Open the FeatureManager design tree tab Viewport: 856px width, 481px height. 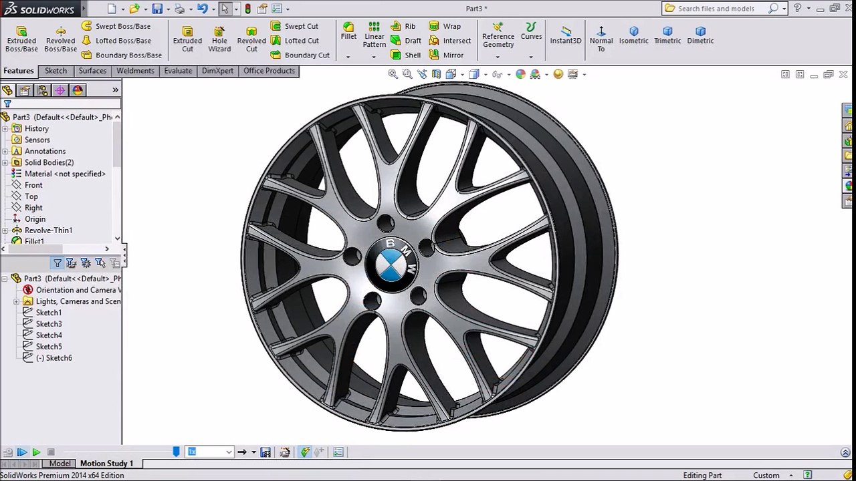7,90
